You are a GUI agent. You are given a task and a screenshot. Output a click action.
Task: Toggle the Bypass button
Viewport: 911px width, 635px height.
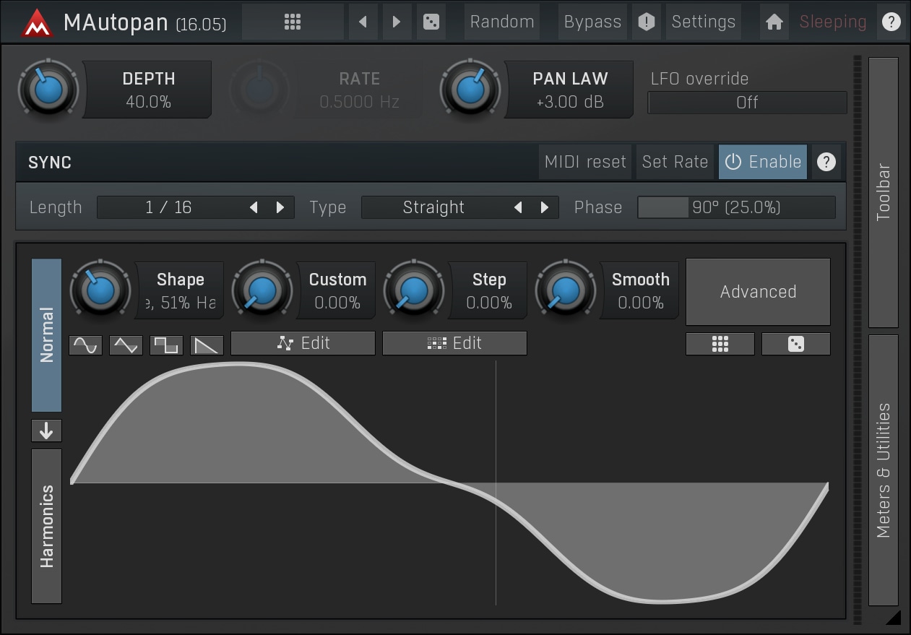pyautogui.click(x=592, y=22)
